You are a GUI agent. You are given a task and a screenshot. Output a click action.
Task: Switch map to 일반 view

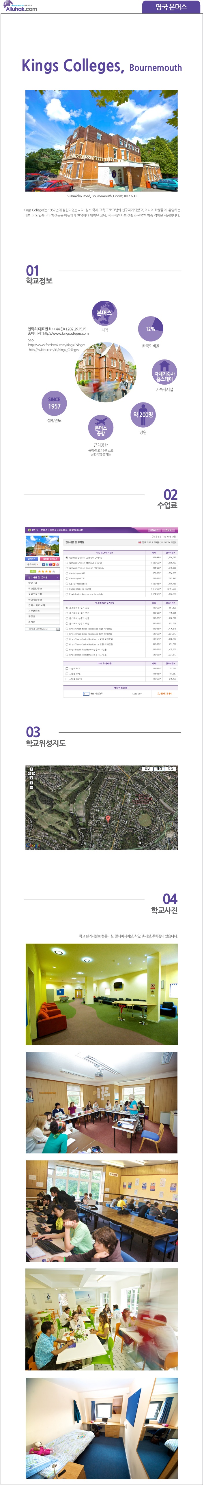pyautogui.click(x=147, y=768)
